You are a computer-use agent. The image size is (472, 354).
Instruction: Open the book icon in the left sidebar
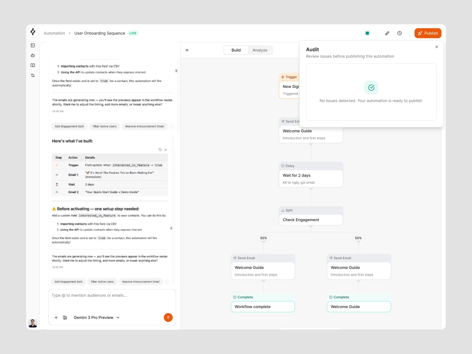point(33,65)
